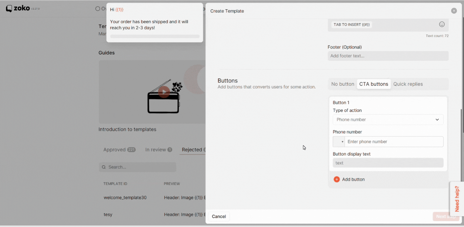
Task: Click the Text count: 72 label
Action: point(437,36)
